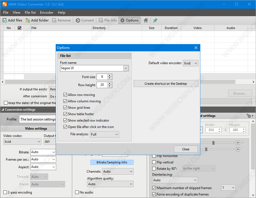The height and width of the screenshot is (198, 256).
Task: Decrease Row height with the down arrow
Action: (110, 86)
